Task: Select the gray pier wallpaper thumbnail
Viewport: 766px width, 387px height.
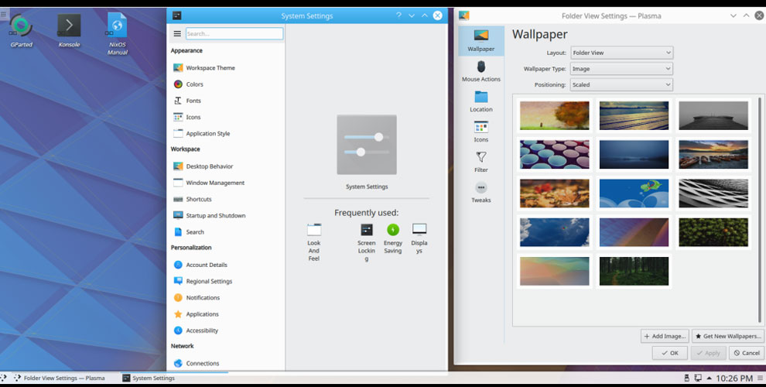Action: [713, 115]
